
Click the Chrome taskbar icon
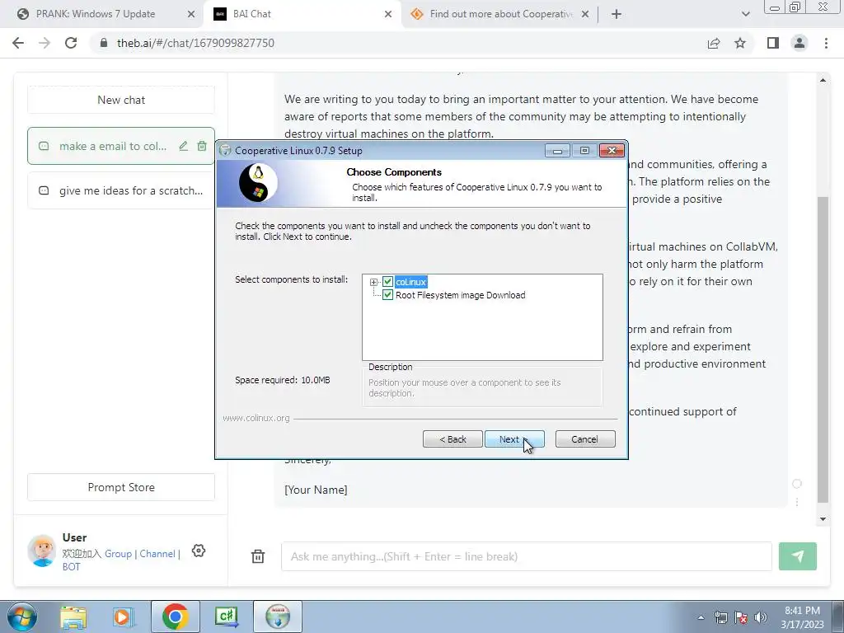point(175,617)
